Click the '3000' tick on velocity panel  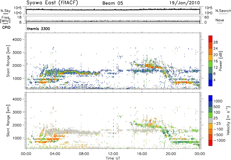pyautogui.click(x=17, y=112)
